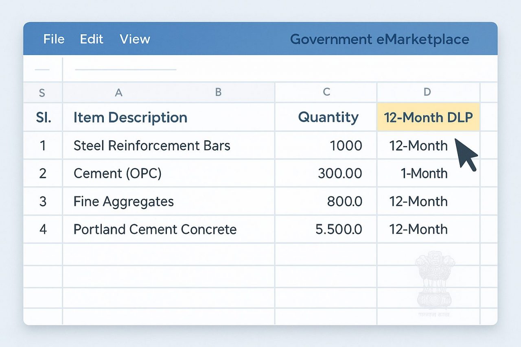Select column B header

tap(218, 92)
